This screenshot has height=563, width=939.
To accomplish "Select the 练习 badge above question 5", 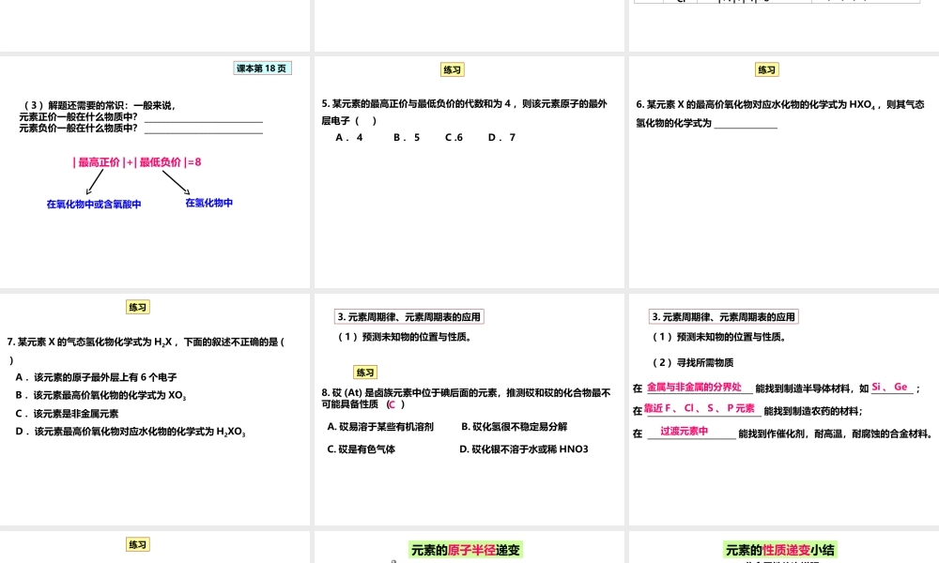I will point(452,68).
